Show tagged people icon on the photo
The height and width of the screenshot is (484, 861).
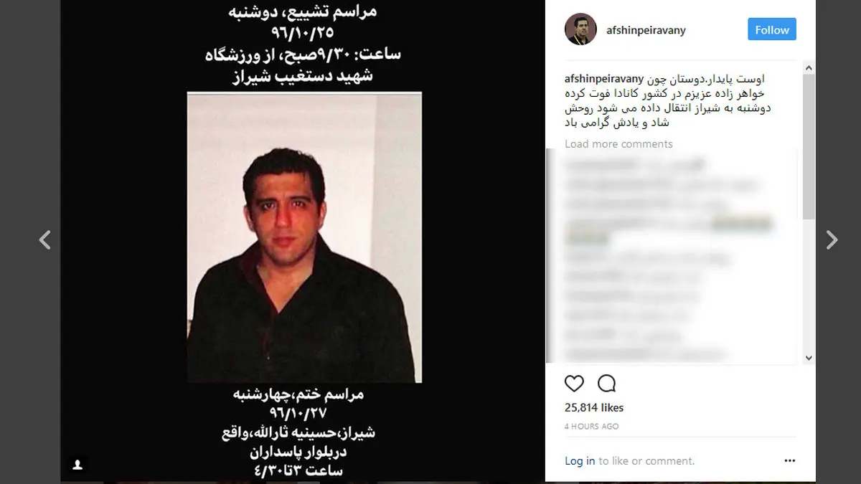tap(77, 465)
